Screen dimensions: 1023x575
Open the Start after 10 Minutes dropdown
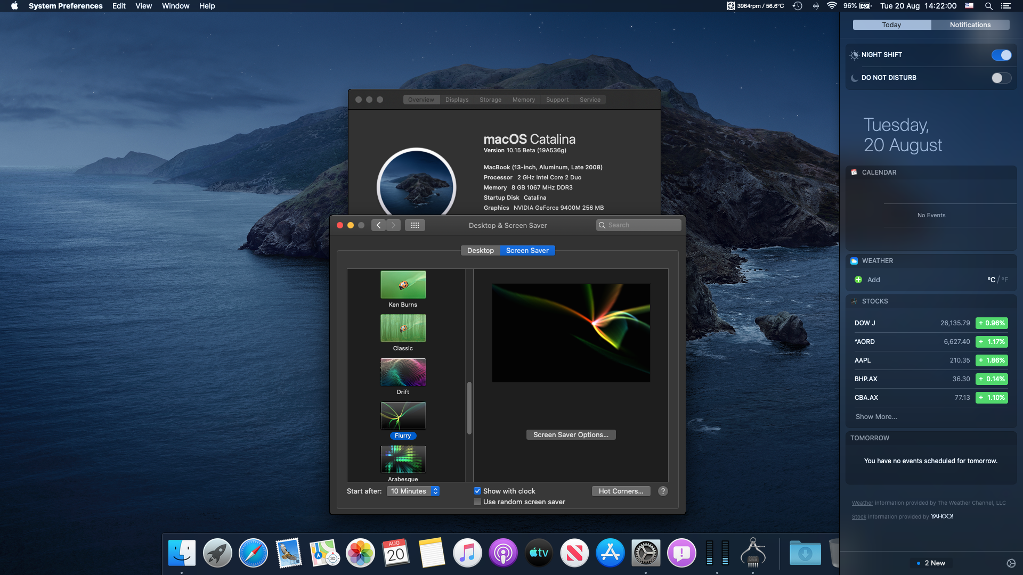coord(413,491)
